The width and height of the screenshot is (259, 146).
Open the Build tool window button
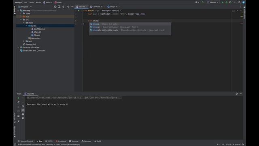click(98, 141)
